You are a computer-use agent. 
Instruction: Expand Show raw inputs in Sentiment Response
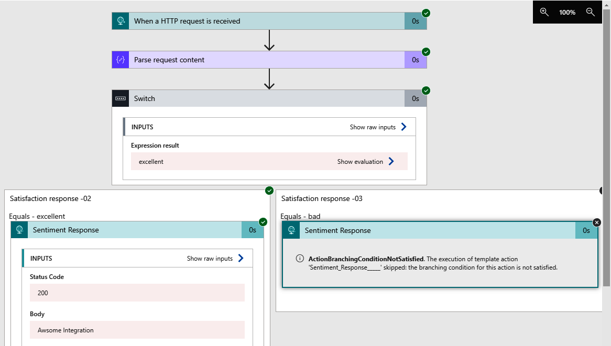click(x=215, y=259)
